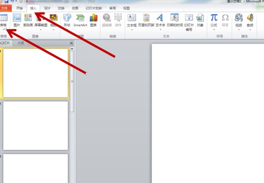Switch to Outline (大纲) pane tab
Viewport: 264px width, 183px height.
[x=21, y=43]
